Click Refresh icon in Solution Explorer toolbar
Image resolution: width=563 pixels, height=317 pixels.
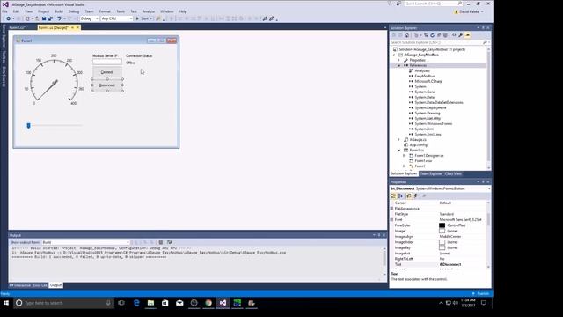pos(432,35)
